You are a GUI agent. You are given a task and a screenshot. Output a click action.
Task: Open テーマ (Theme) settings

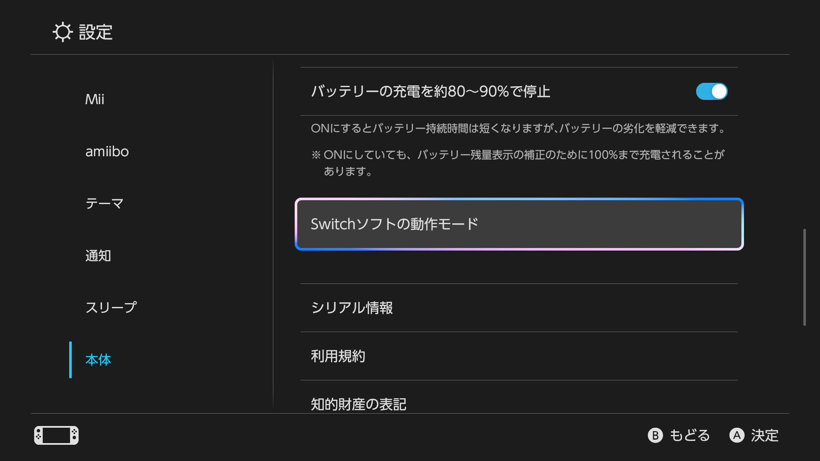[x=105, y=204]
